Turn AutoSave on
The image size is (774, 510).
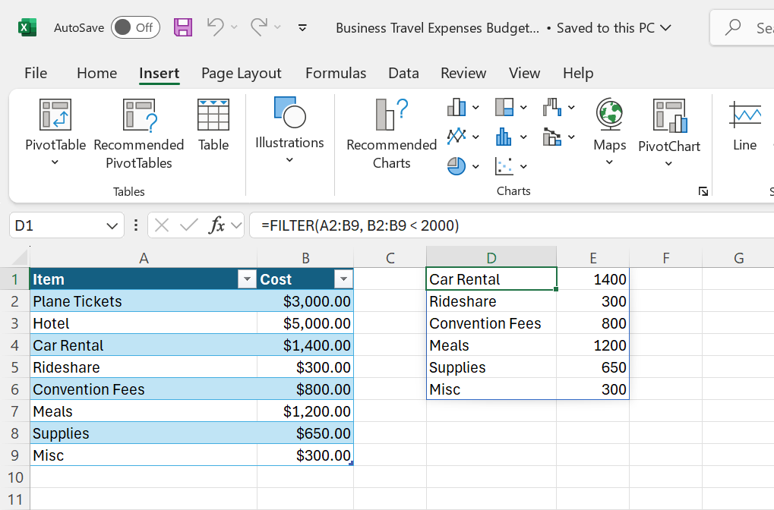click(135, 27)
